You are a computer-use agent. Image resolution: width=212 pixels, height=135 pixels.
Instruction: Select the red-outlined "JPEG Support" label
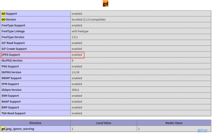pyautogui.click(x=11, y=55)
